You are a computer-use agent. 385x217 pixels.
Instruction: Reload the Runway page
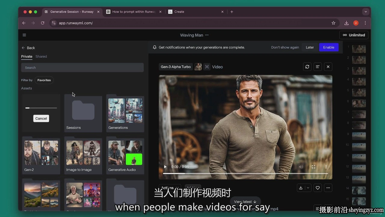point(43,23)
